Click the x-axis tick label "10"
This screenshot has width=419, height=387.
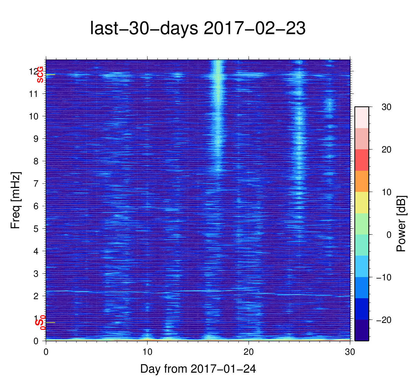(147, 352)
